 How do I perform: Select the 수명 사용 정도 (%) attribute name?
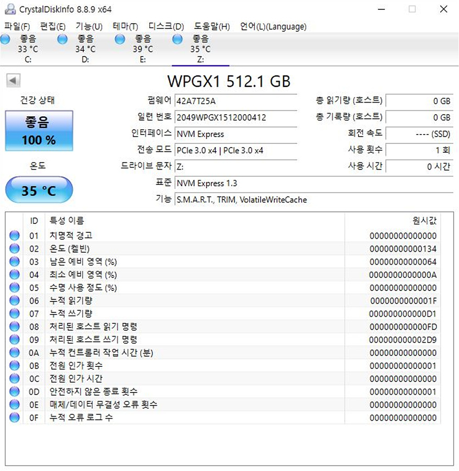[83, 288]
